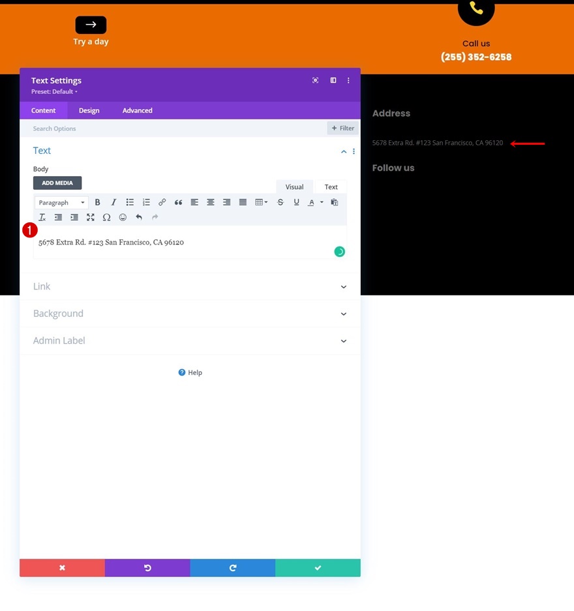Expand the Link section

(x=190, y=286)
